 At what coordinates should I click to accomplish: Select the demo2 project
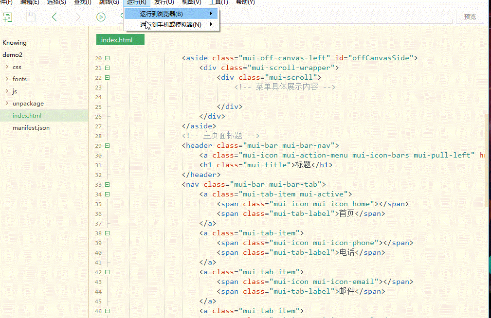[x=13, y=55]
